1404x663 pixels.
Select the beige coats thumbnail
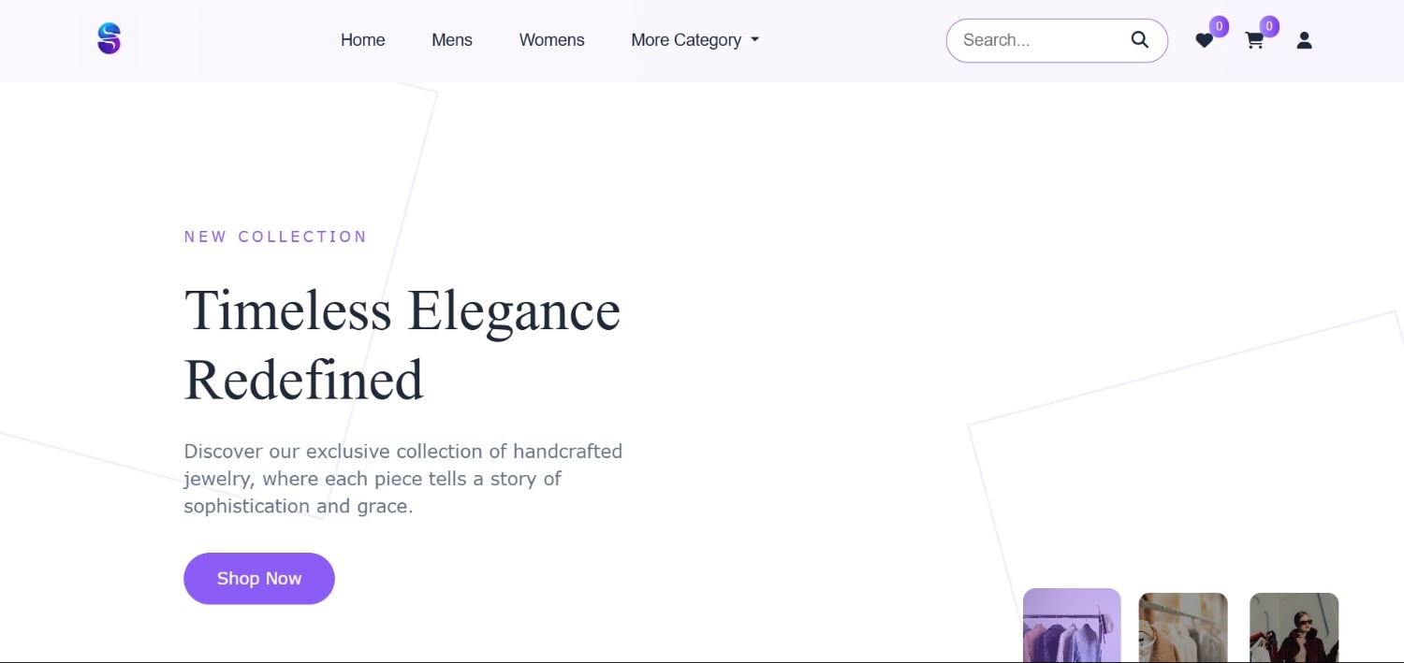(x=1182, y=627)
